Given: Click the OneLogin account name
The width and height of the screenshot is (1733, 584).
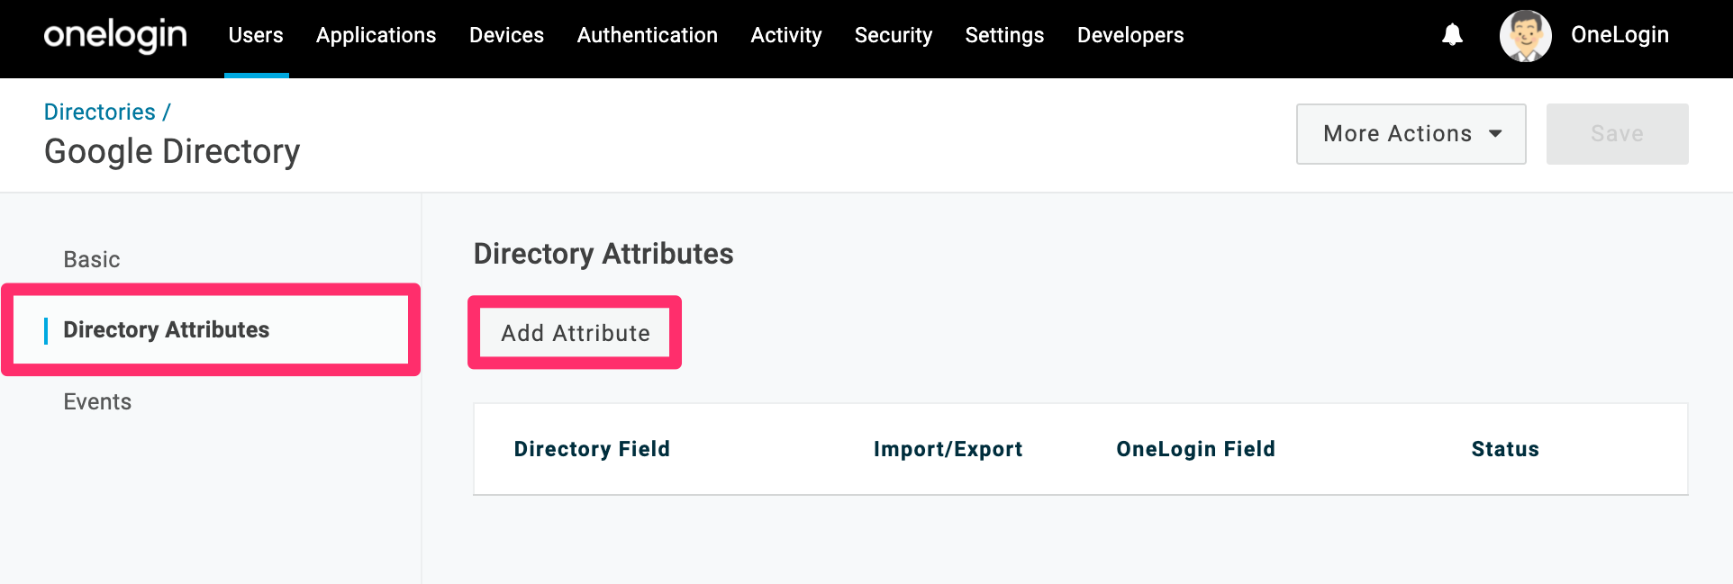Looking at the screenshot, I should coord(1620,35).
